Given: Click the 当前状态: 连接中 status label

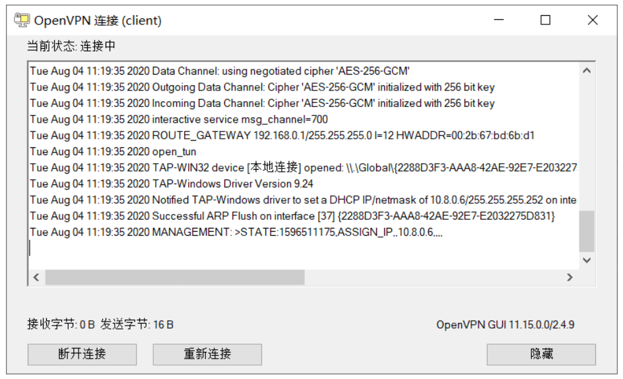Looking at the screenshot, I should (71, 46).
